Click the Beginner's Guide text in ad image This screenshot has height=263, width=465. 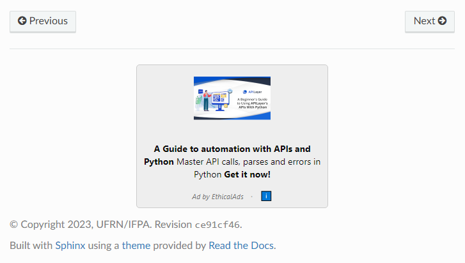(253, 103)
